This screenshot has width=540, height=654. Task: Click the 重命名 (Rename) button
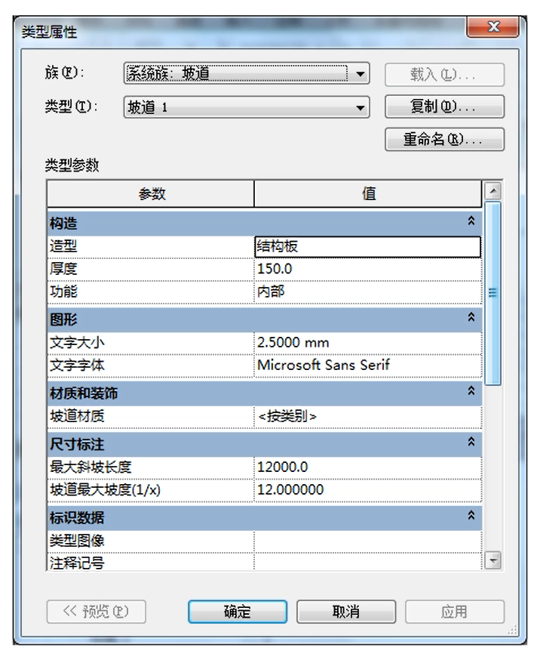pyautogui.click(x=443, y=140)
